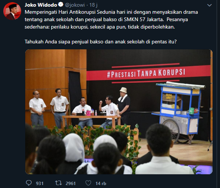Viewport: 220px width, 188px height.
Task: Open the 18 j timestamp link
Action: coord(93,5)
